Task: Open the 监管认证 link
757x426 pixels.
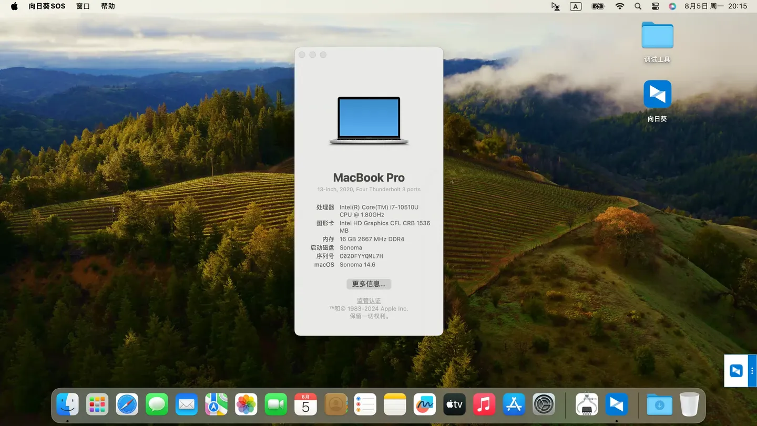Action: [x=369, y=300]
